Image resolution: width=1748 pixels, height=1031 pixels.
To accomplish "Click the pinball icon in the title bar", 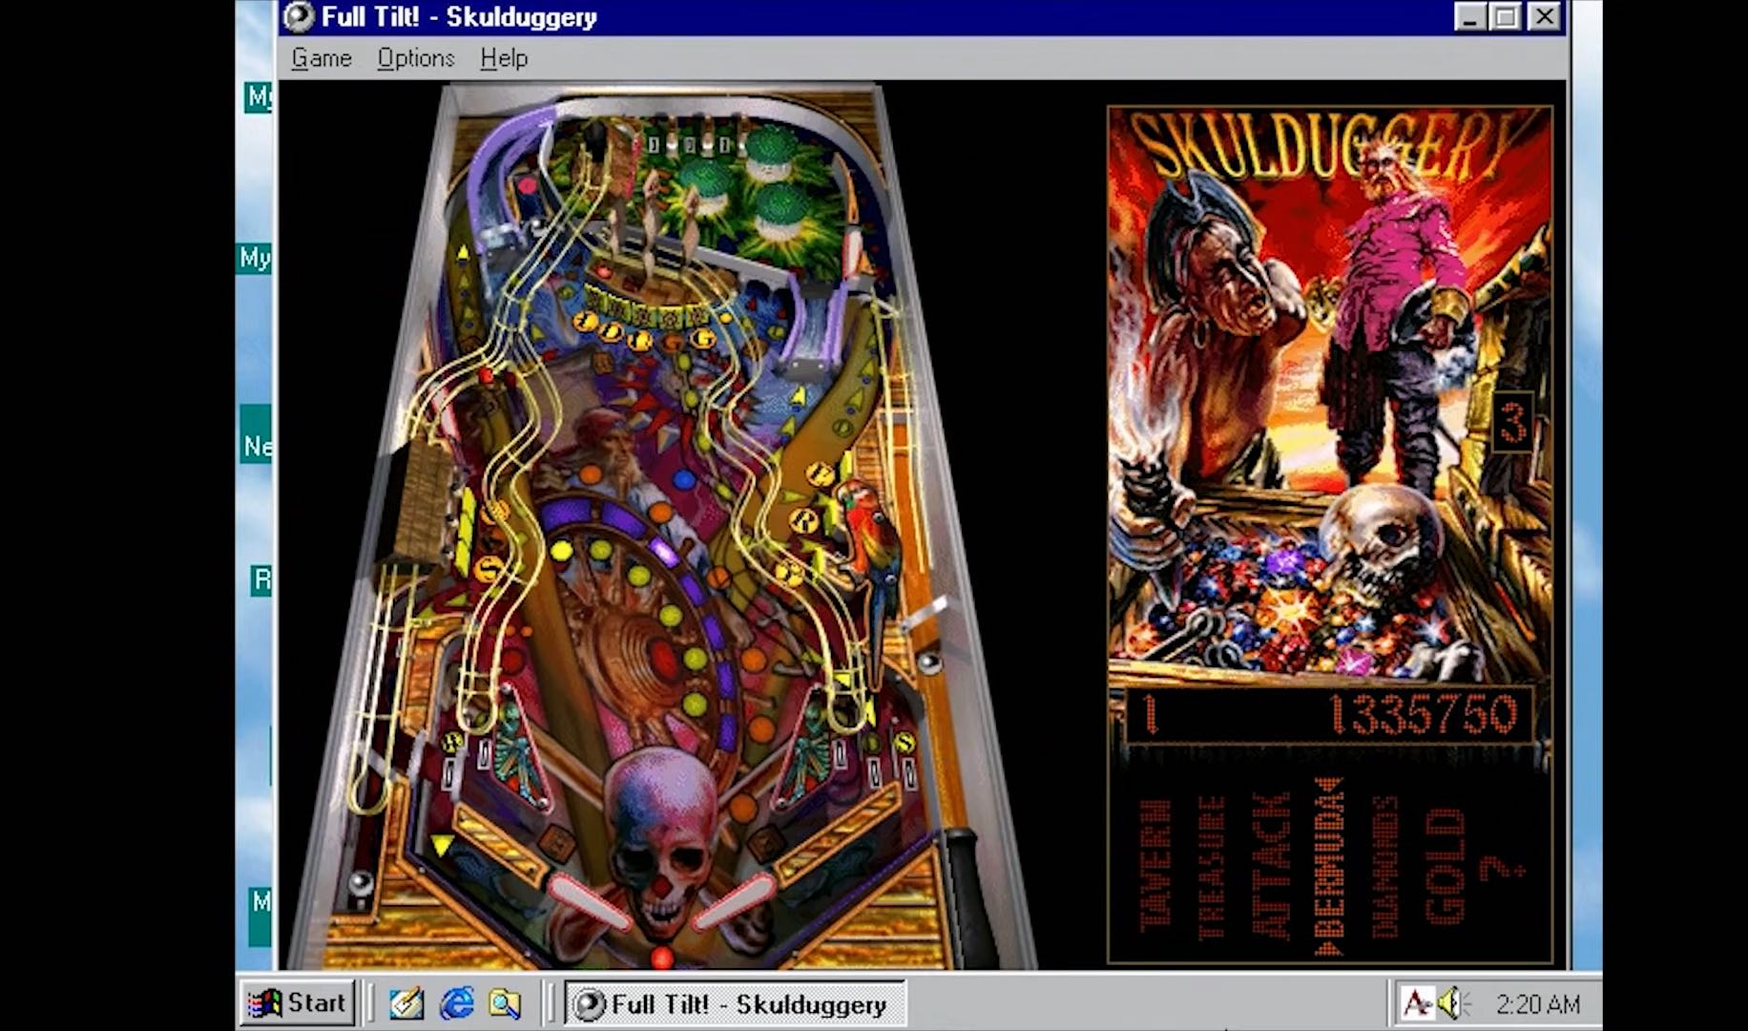I will pyautogui.click(x=299, y=16).
